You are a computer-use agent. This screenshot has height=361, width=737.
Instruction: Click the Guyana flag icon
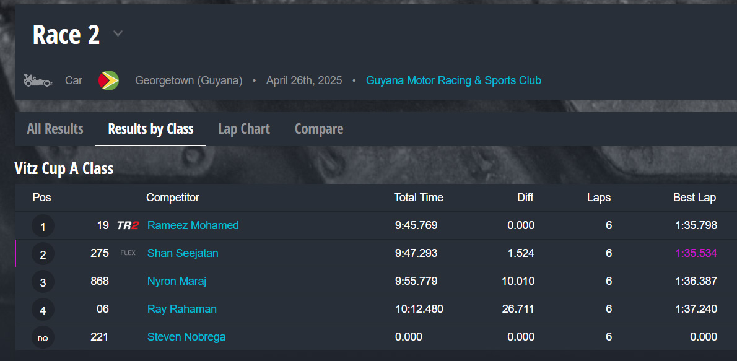[x=108, y=80]
